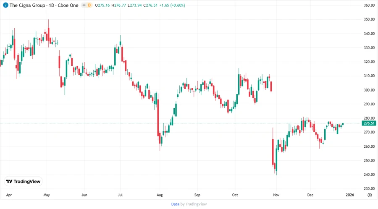Image resolution: width=378 pixels, height=209 pixels.
Task: Click the TradingView logo badge
Action: click(24, 182)
